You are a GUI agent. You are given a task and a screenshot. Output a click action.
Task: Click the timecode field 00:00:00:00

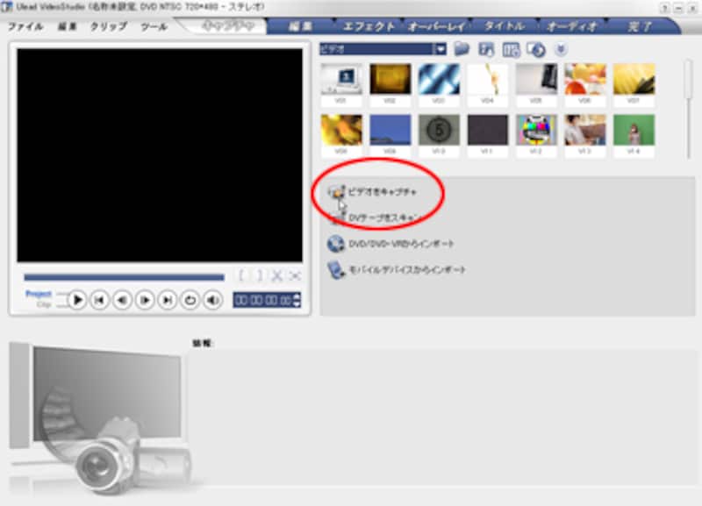tap(262, 300)
